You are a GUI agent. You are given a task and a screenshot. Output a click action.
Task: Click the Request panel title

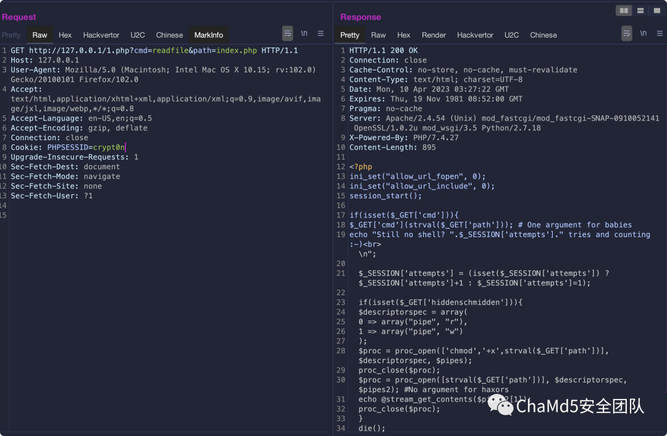19,17
